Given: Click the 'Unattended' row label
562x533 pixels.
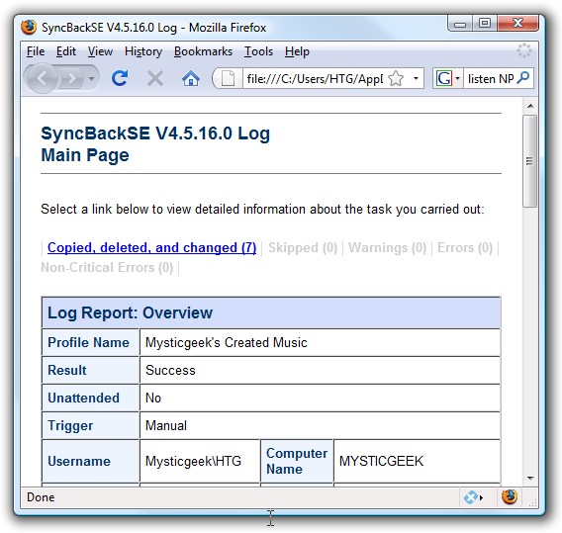Looking at the screenshot, I should point(83,398).
